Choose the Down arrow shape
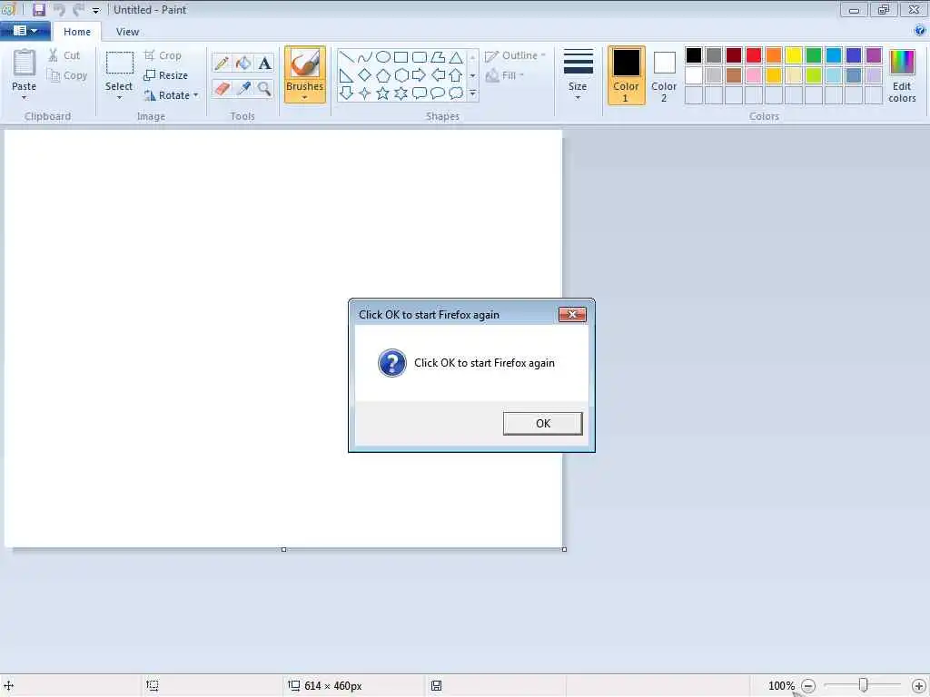This screenshot has width=930, height=697. [x=346, y=93]
